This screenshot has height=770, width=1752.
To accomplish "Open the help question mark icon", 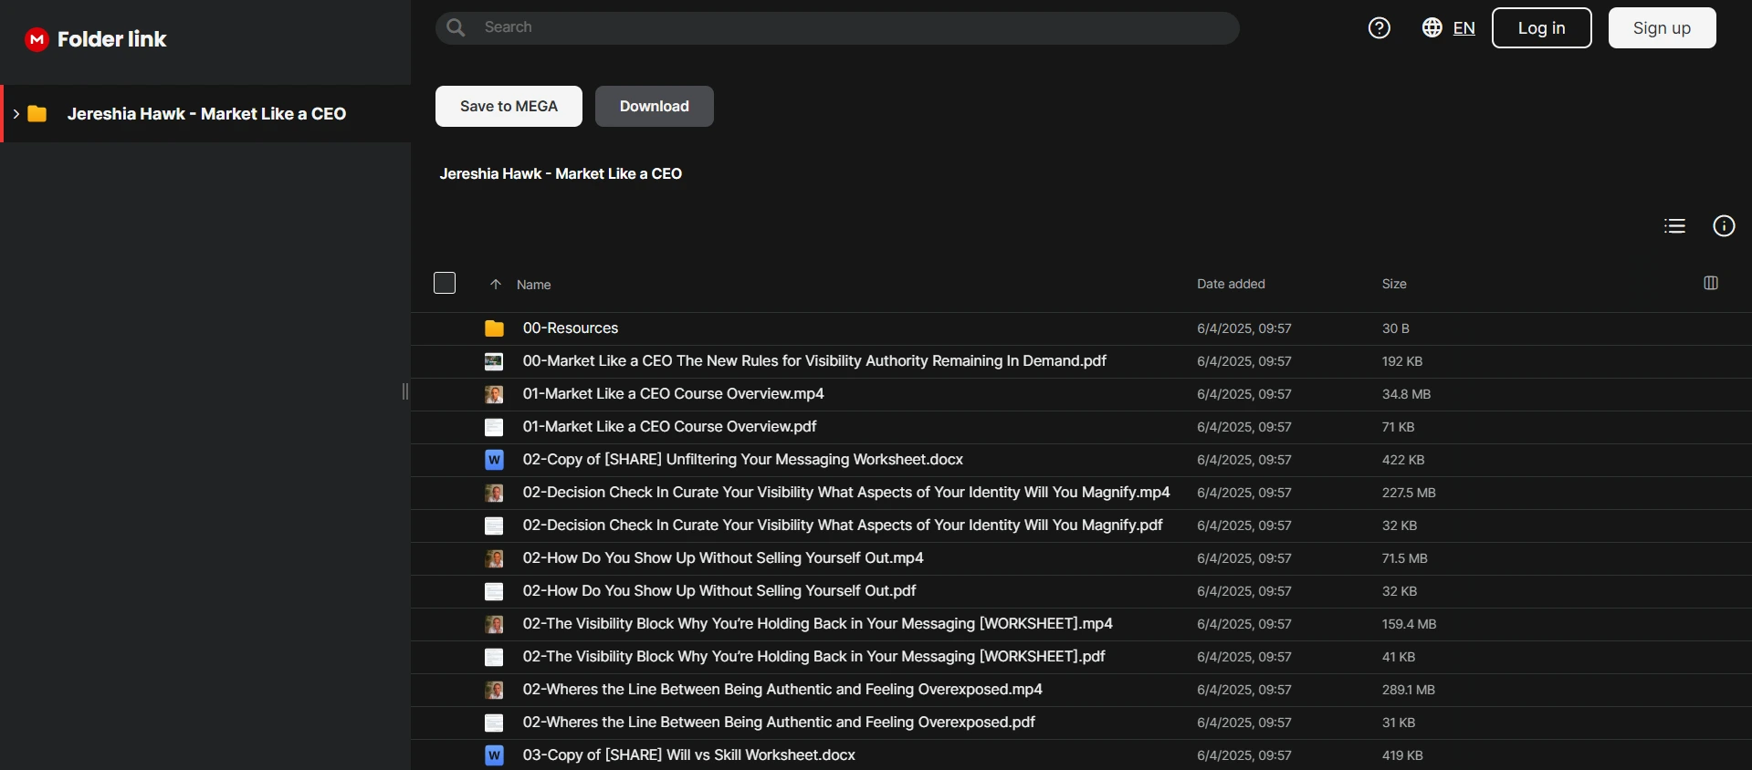I will (x=1380, y=28).
